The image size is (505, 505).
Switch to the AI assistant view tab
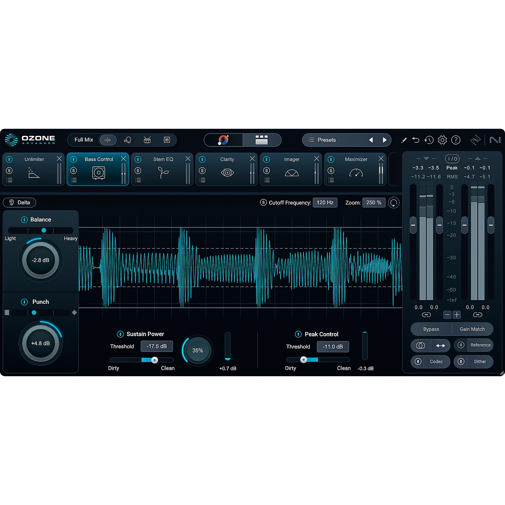pyautogui.click(x=223, y=140)
